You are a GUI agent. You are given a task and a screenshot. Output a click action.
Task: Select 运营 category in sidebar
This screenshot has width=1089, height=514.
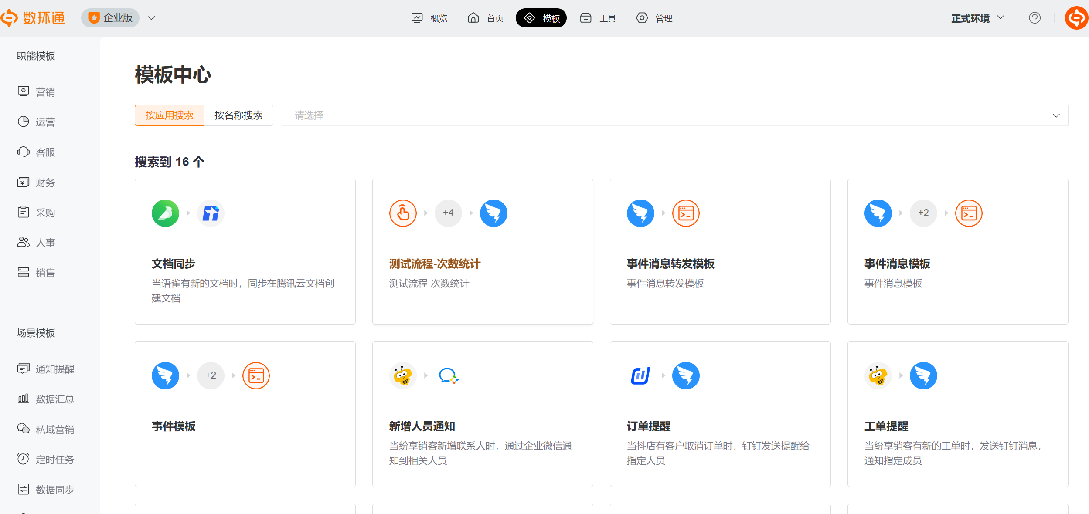(x=37, y=122)
